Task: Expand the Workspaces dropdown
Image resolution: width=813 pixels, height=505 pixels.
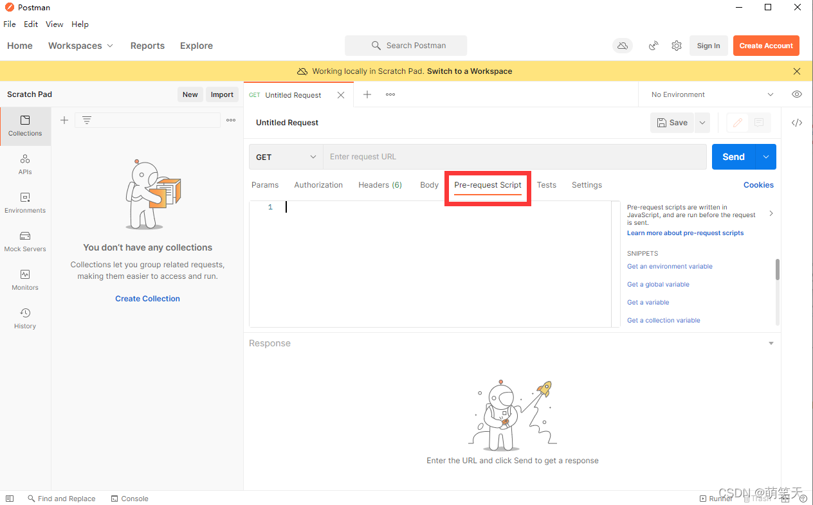Action: 80,46
